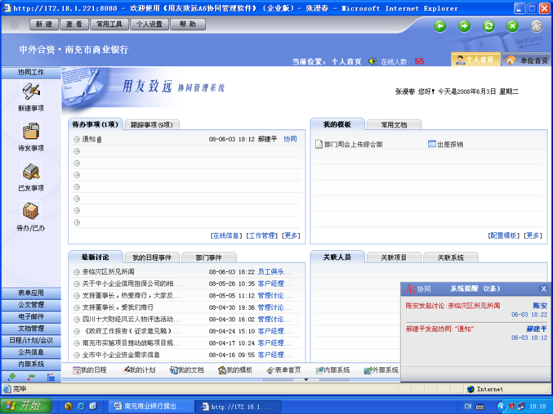
Task: Open reminder 陈安发起讨论:亲临灾区所见所闻
Action: (x=453, y=305)
